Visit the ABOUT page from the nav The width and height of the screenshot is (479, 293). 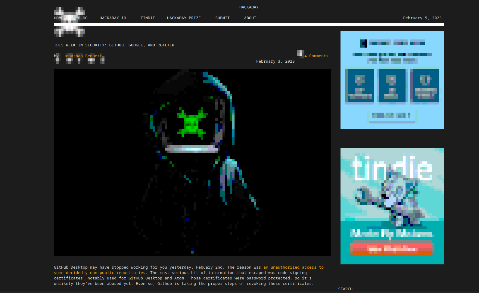tap(250, 18)
